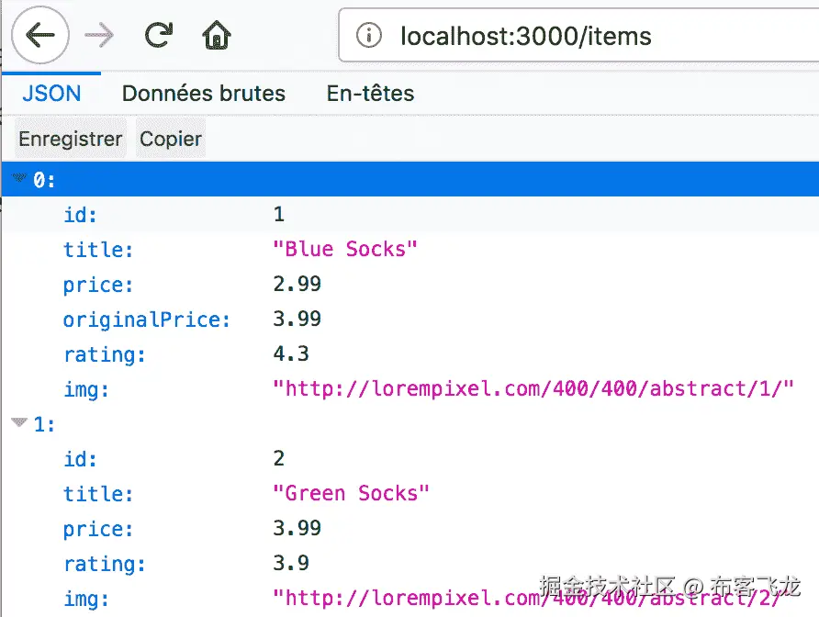Collapse the item 1 tree node
Viewport: 819px width, 617px height.
19,423
